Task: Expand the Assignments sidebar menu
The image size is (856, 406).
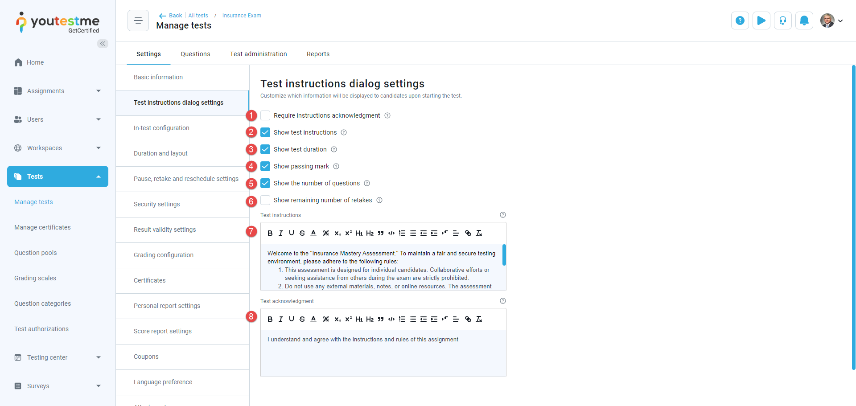Action: click(58, 91)
